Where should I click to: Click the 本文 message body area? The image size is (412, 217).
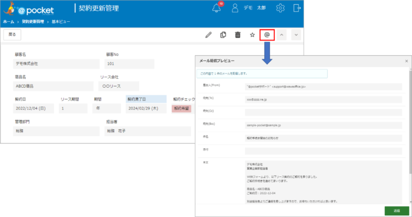tap(323, 182)
